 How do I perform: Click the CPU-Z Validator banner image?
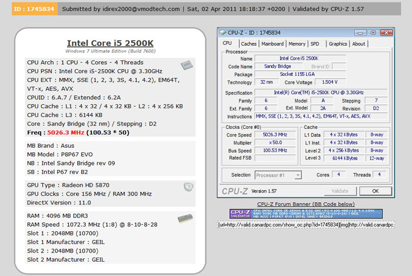tap(306, 214)
